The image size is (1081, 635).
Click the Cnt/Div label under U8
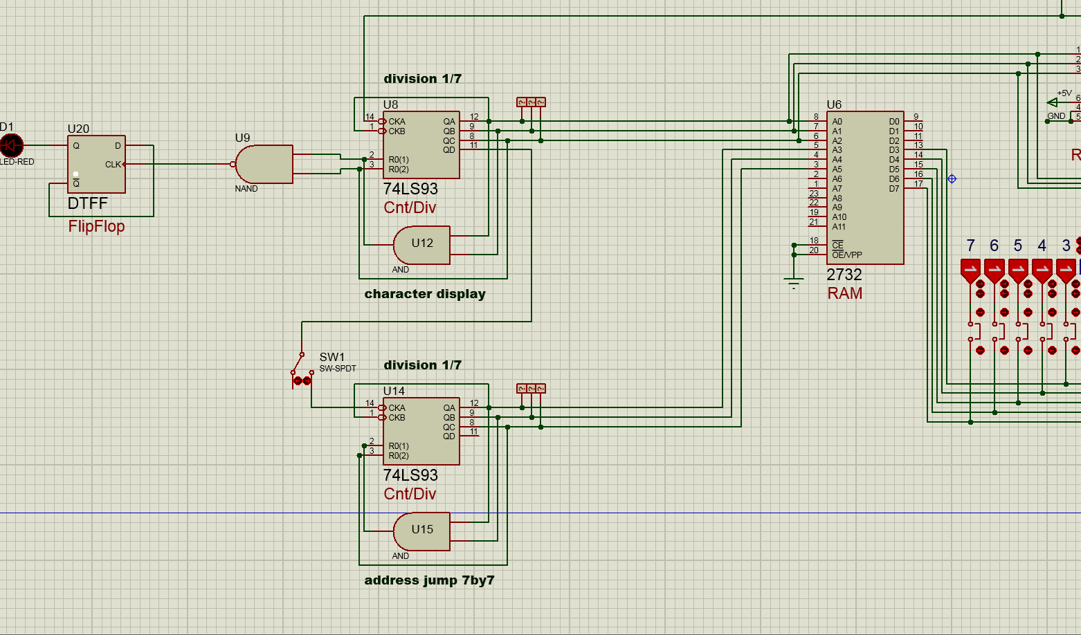[x=410, y=208]
